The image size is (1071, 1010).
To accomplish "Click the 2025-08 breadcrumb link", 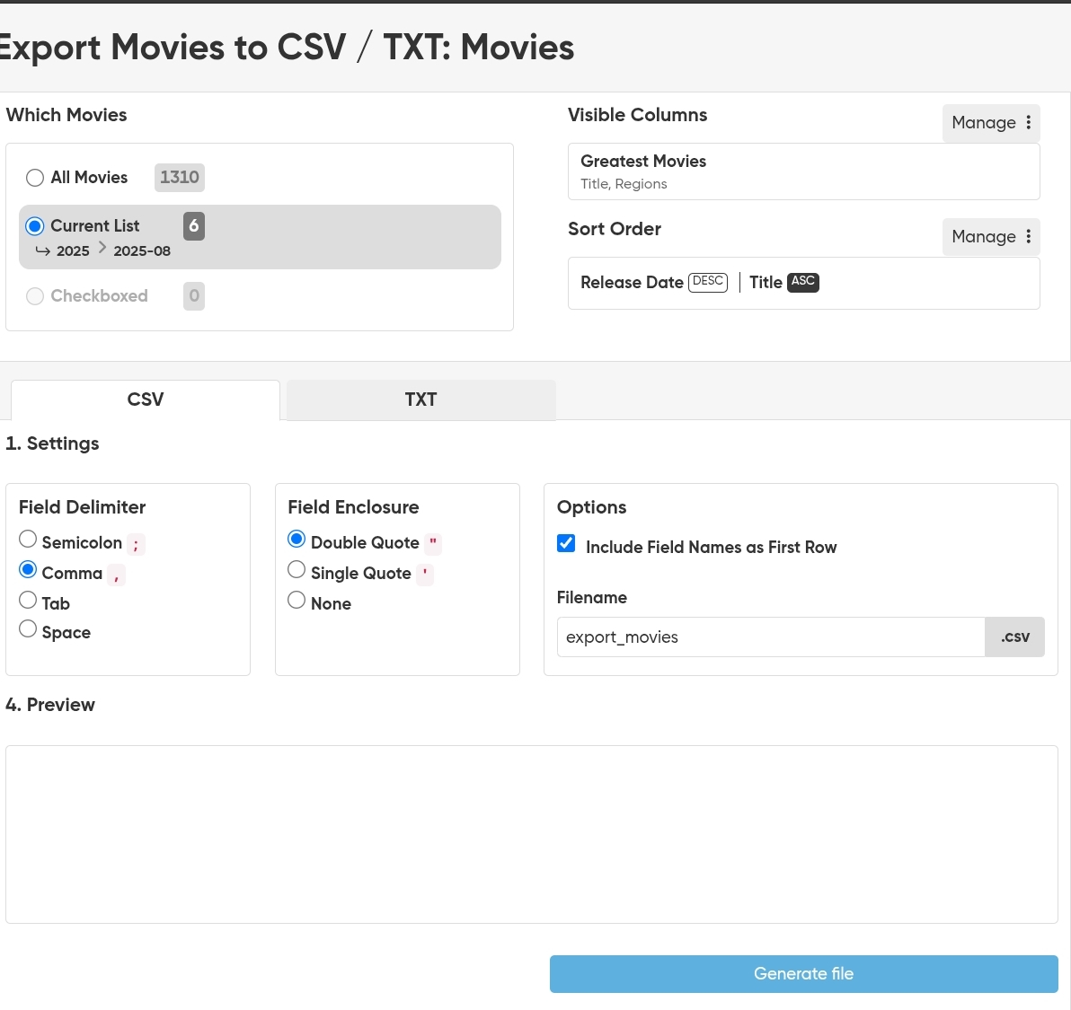I will pyautogui.click(x=141, y=251).
